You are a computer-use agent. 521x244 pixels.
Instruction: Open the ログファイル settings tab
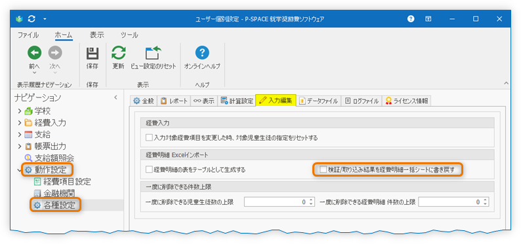[361, 101]
